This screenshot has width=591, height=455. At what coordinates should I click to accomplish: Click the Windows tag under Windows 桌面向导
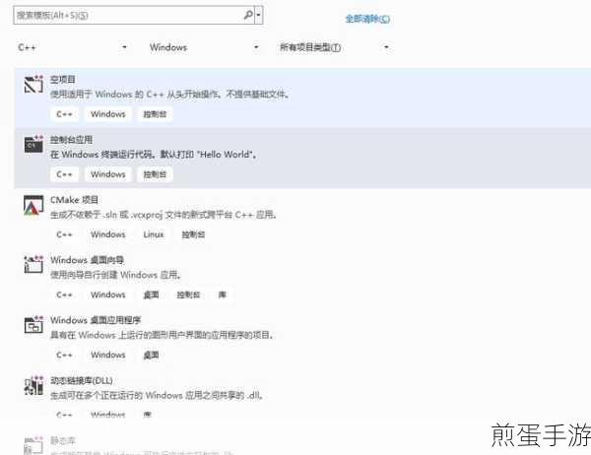[x=108, y=294]
